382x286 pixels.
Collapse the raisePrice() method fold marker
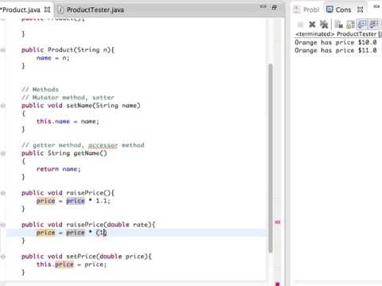coord(3,193)
